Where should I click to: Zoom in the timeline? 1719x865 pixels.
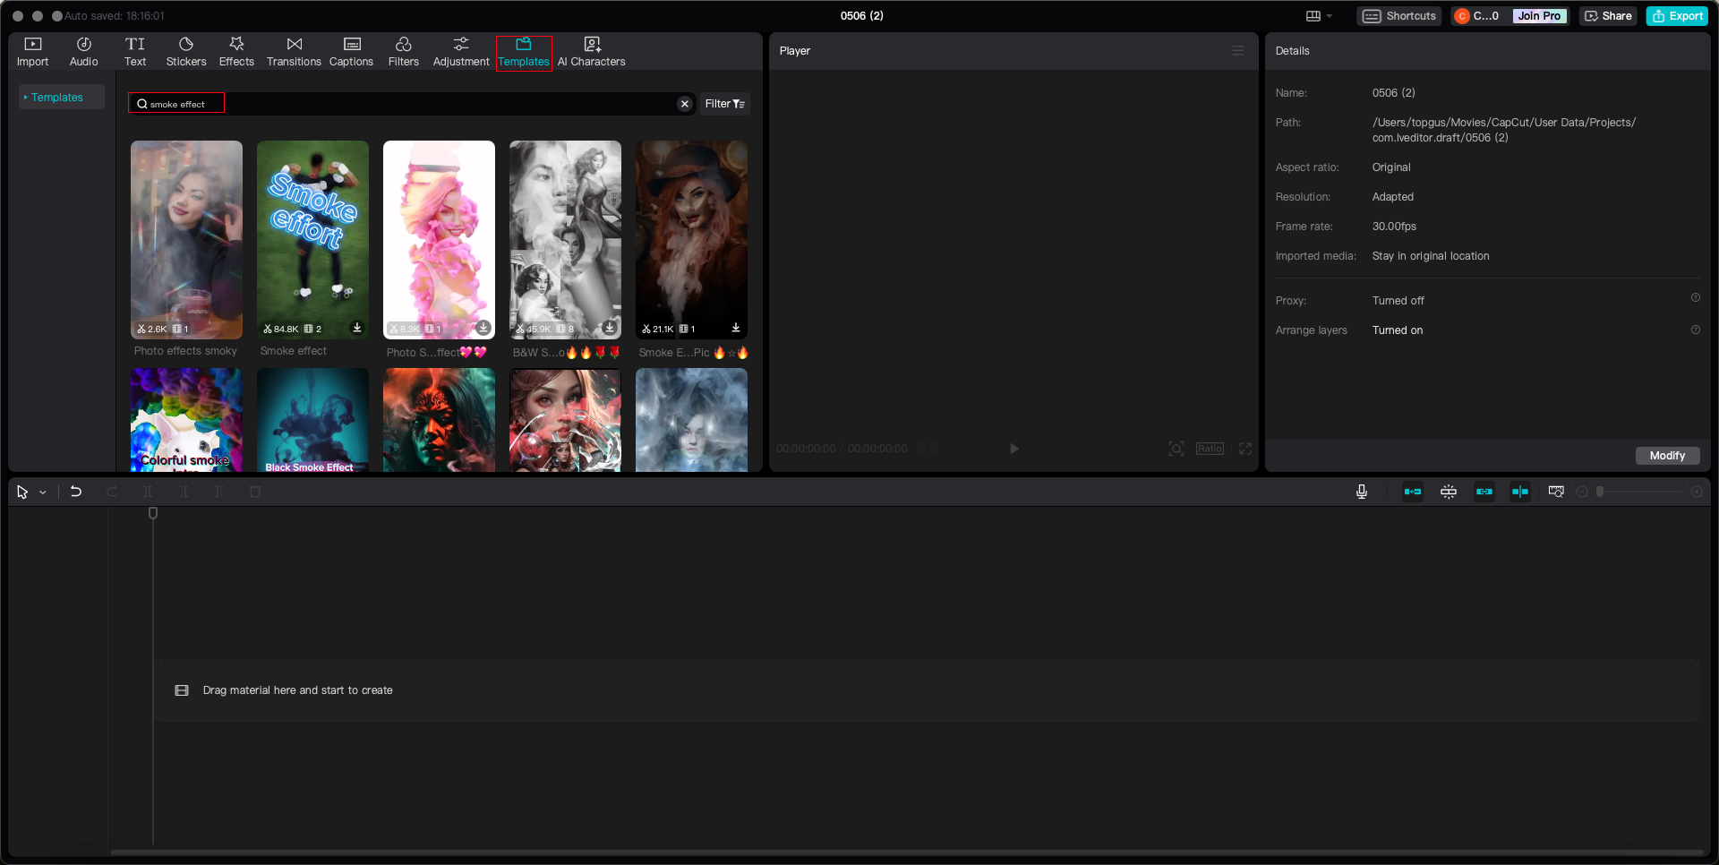pos(1697,492)
